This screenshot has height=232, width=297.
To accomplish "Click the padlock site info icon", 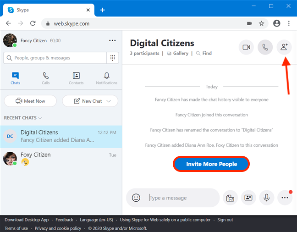I will pos(48,23).
